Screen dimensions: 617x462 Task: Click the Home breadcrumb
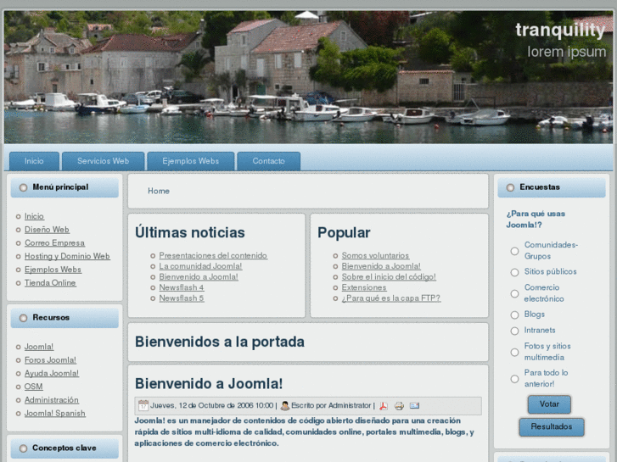(x=159, y=191)
